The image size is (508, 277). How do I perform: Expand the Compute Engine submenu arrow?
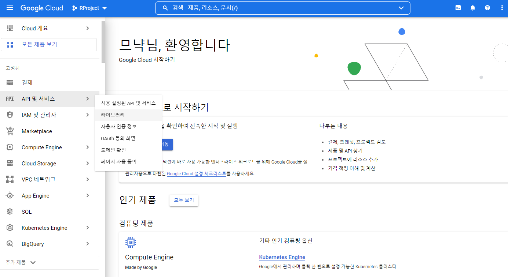point(87,147)
